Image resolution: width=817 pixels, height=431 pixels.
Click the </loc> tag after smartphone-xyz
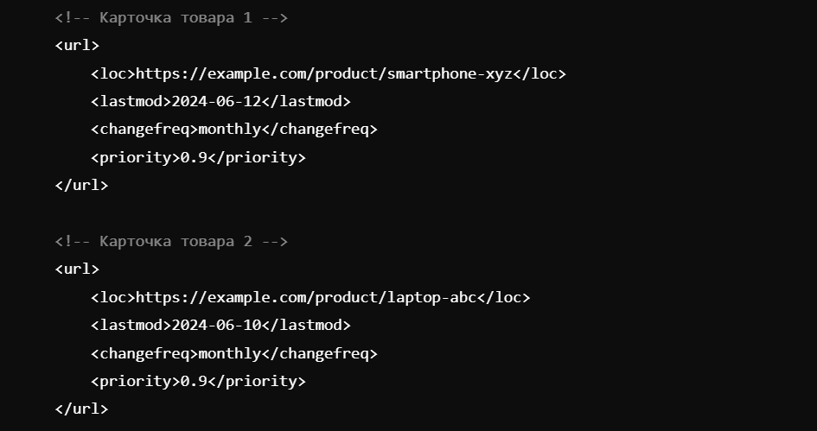coord(539,73)
